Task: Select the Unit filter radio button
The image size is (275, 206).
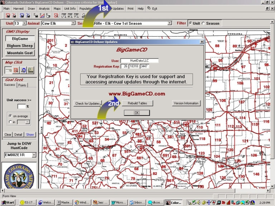Action: coord(190,23)
